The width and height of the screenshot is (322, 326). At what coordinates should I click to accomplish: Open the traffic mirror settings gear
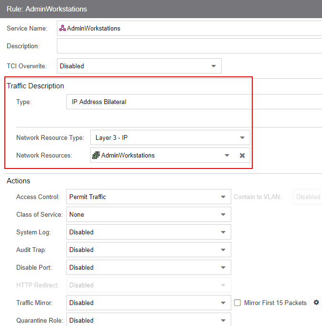[316, 303]
